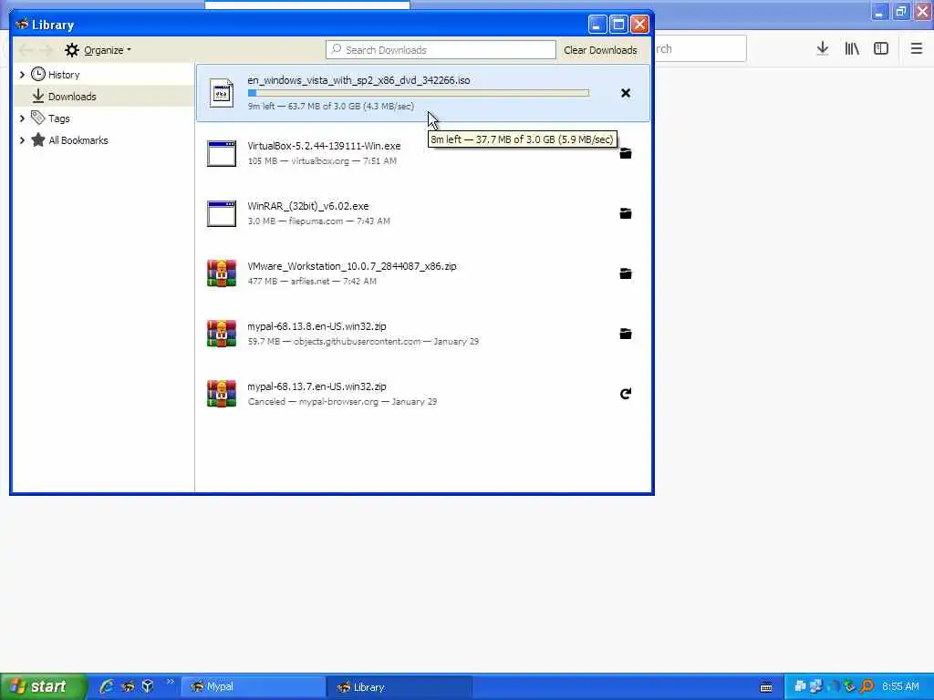Launch Internet Explorer from quick launch
This screenshot has width=934, height=700.
(x=108, y=686)
